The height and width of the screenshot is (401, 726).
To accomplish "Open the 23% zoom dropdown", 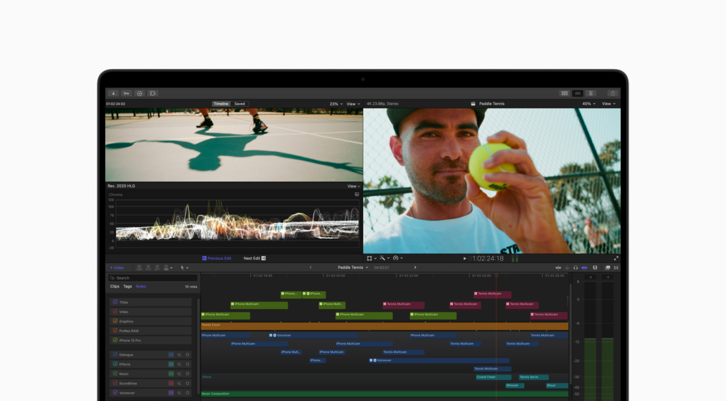I will [335, 104].
